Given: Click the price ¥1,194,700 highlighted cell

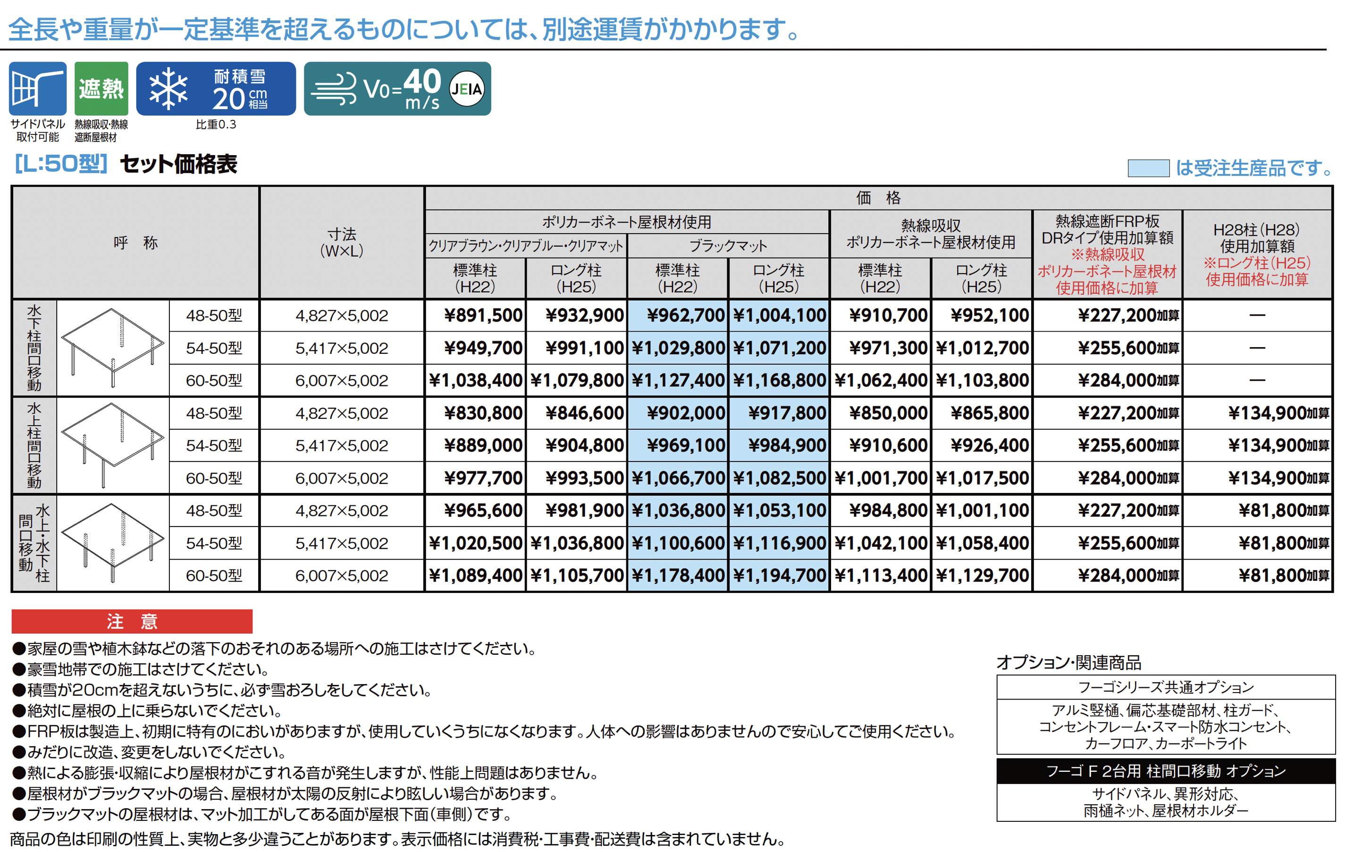Looking at the screenshot, I should 779,576.
